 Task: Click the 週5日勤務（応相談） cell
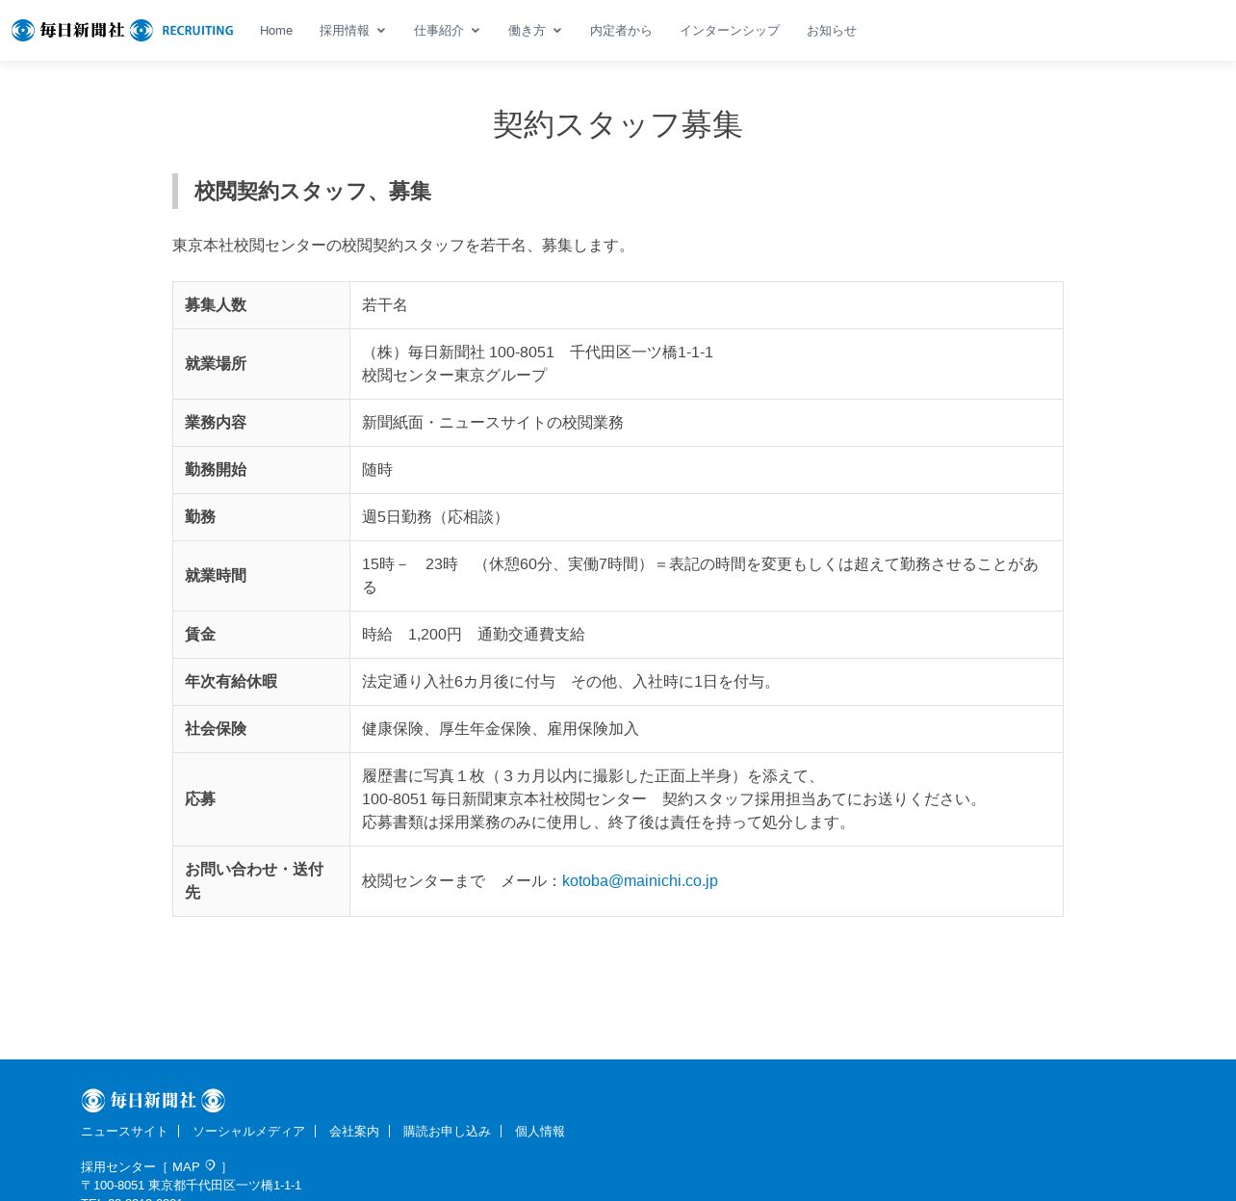point(707,517)
